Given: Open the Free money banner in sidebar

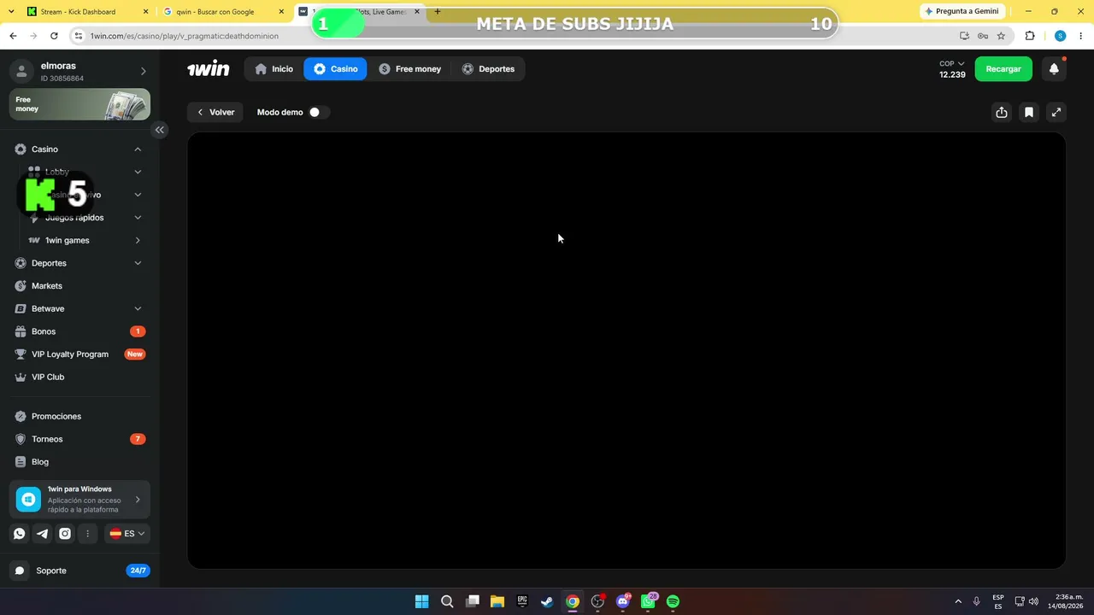Looking at the screenshot, I should pyautogui.click(x=79, y=104).
